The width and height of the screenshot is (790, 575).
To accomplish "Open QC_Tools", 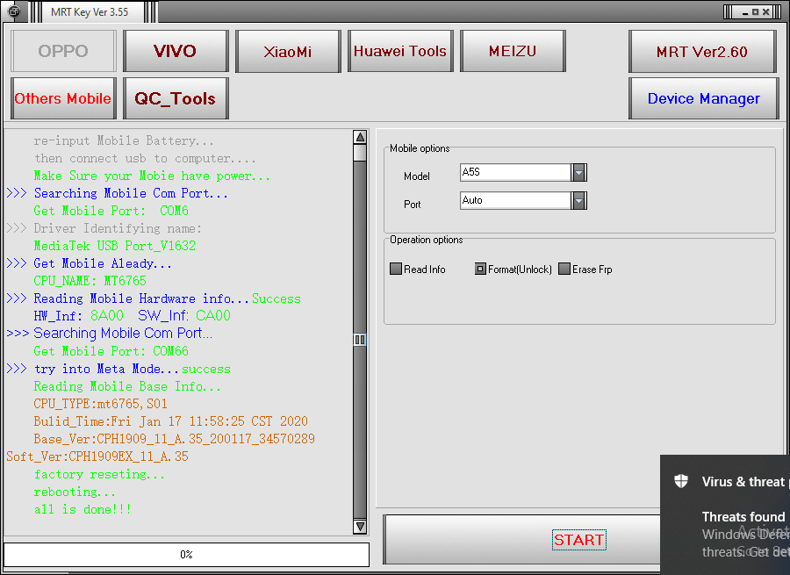I will tap(176, 98).
